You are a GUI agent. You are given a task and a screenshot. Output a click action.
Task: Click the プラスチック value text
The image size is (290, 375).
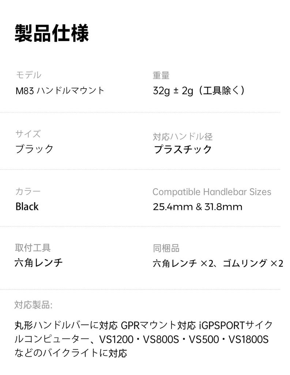pyautogui.click(x=182, y=149)
